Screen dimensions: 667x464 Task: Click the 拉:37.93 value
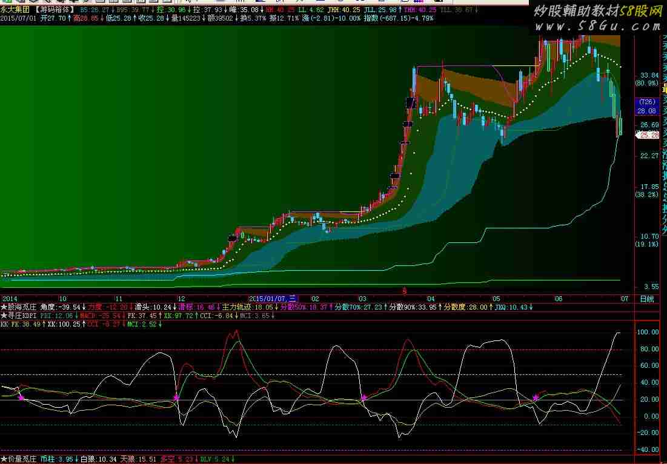coord(207,9)
